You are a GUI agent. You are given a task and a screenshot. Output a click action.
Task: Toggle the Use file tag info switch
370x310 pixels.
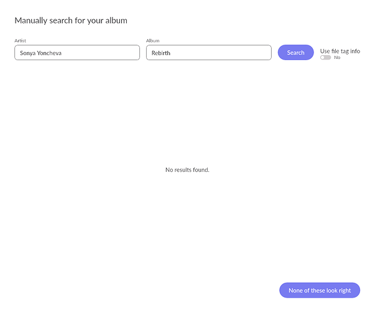(325, 58)
